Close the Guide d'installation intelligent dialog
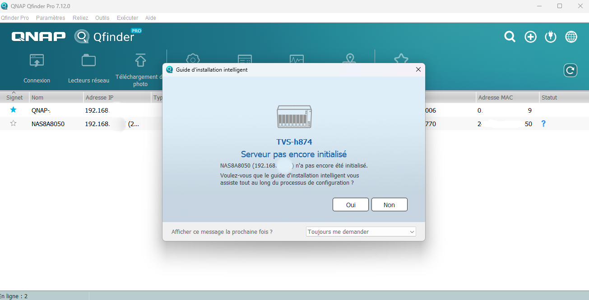Image resolution: width=589 pixels, height=300 pixels. coord(418,69)
